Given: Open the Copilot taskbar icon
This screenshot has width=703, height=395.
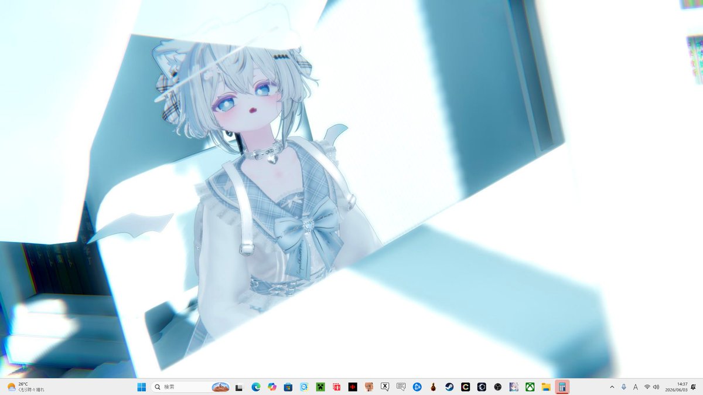Looking at the screenshot, I should 272,387.
